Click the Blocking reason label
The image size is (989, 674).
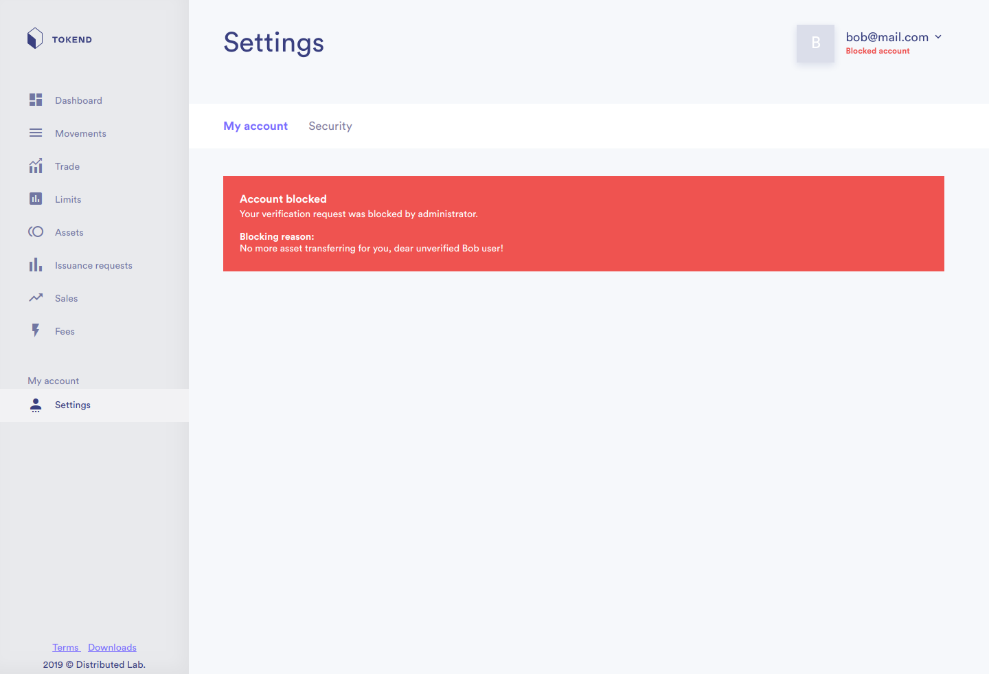(277, 236)
